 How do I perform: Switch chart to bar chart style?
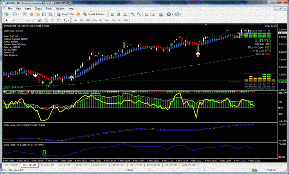[x=112, y=14]
